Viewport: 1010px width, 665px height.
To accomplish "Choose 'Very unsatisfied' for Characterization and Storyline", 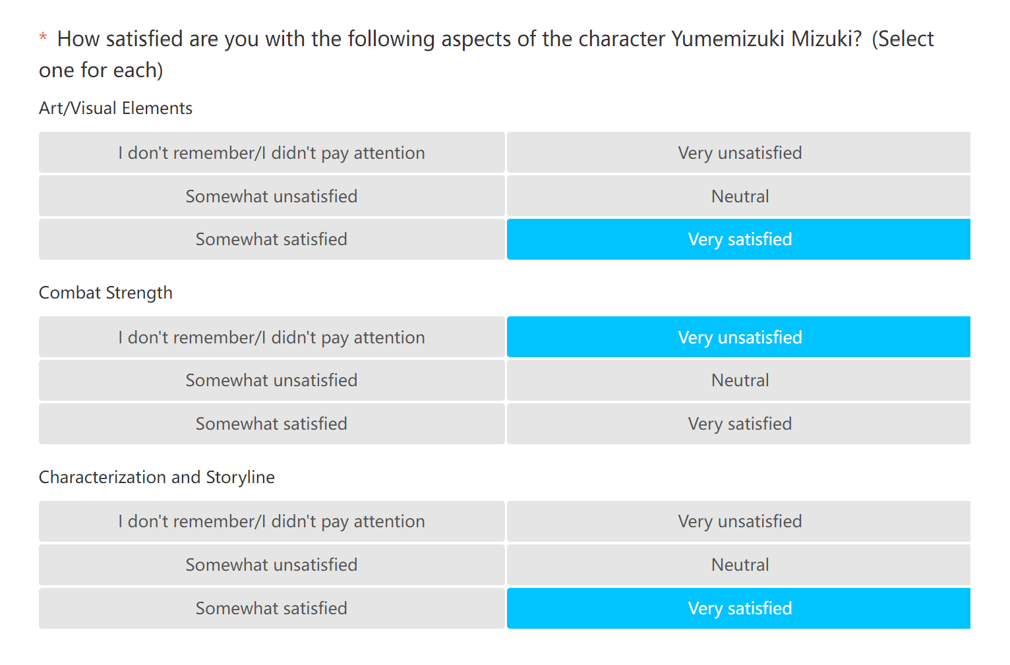I will [x=739, y=521].
